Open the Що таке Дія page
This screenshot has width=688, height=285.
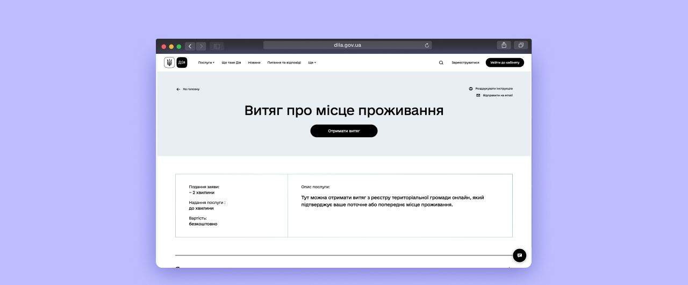click(x=231, y=62)
